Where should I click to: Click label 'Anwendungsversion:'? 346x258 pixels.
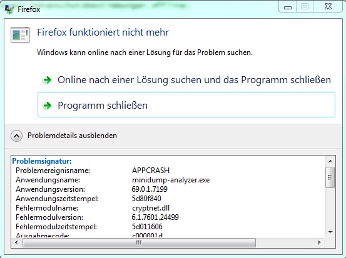[x=50, y=189]
